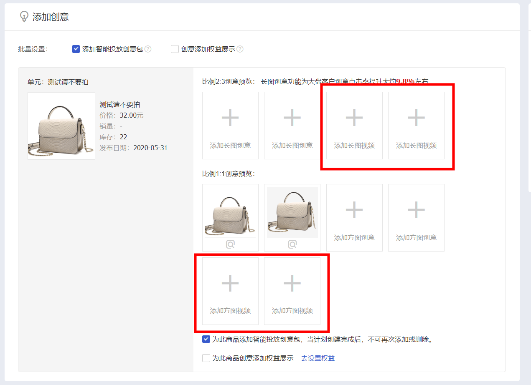
Task: Uncheck 添加智能投放创意包 batch checkbox
Action: 76,49
